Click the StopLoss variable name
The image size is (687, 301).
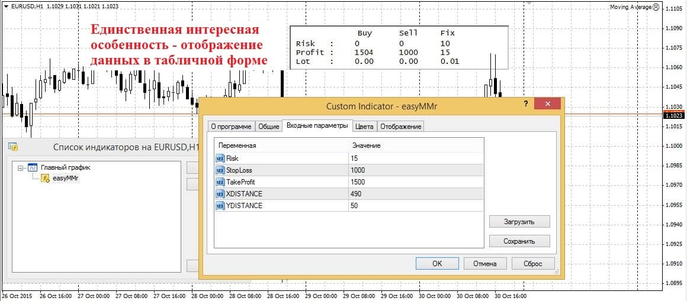click(239, 170)
